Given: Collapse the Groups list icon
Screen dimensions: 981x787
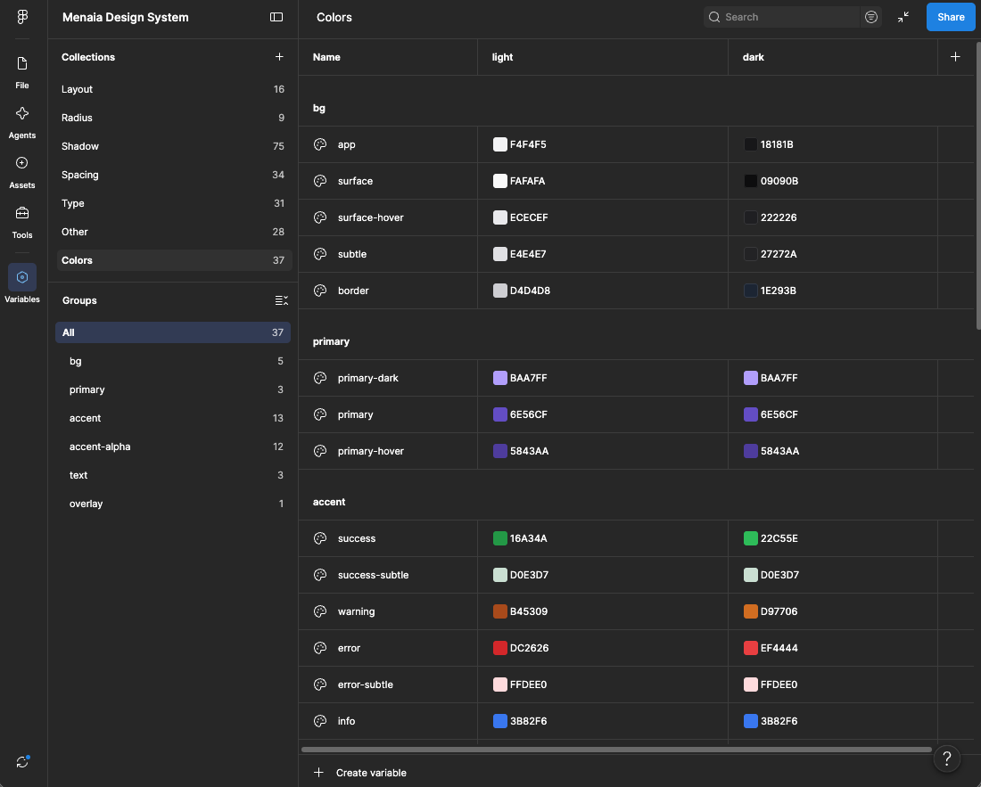Looking at the screenshot, I should (x=282, y=300).
